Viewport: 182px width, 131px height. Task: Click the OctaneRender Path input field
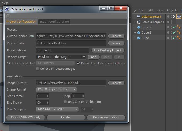(x=71, y=36)
